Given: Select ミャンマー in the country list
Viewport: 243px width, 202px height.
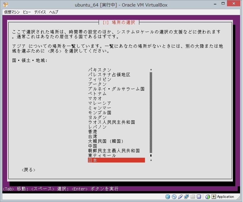Looking at the screenshot, I should 100,108.
